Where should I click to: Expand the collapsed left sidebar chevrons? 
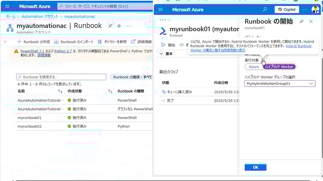pyautogui.click(x=5, y=42)
